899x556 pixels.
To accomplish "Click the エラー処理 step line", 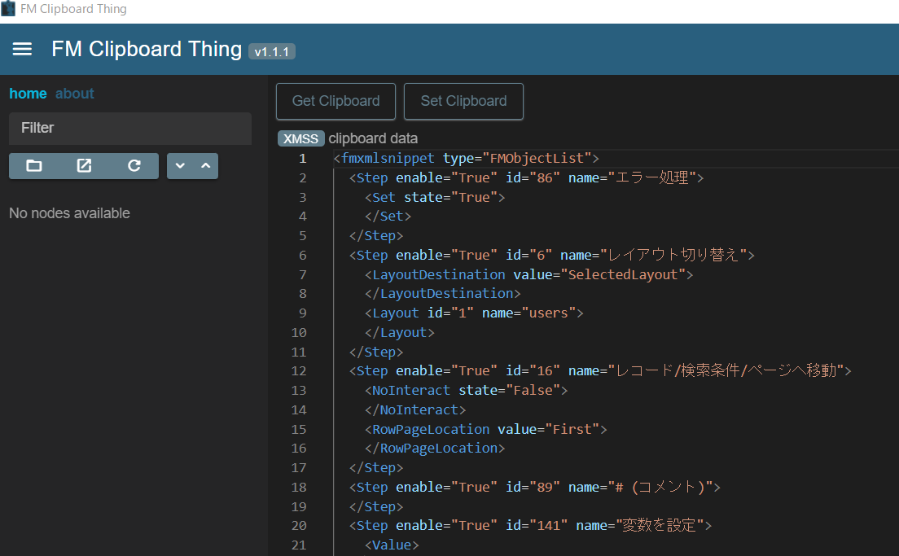I will coord(526,178).
